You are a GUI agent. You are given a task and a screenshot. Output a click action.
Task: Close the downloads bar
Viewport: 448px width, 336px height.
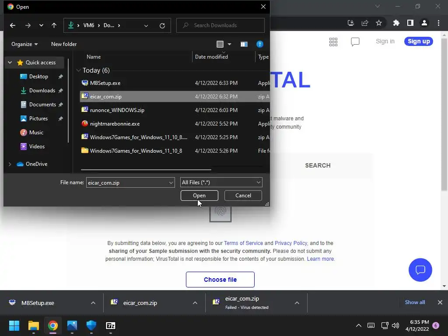(440, 302)
